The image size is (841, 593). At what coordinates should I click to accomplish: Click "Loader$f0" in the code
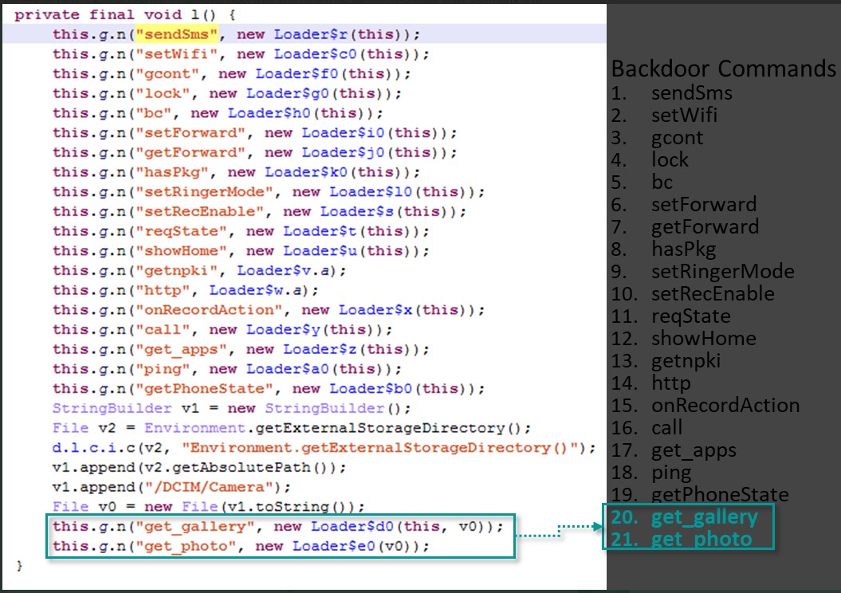[x=297, y=73]
